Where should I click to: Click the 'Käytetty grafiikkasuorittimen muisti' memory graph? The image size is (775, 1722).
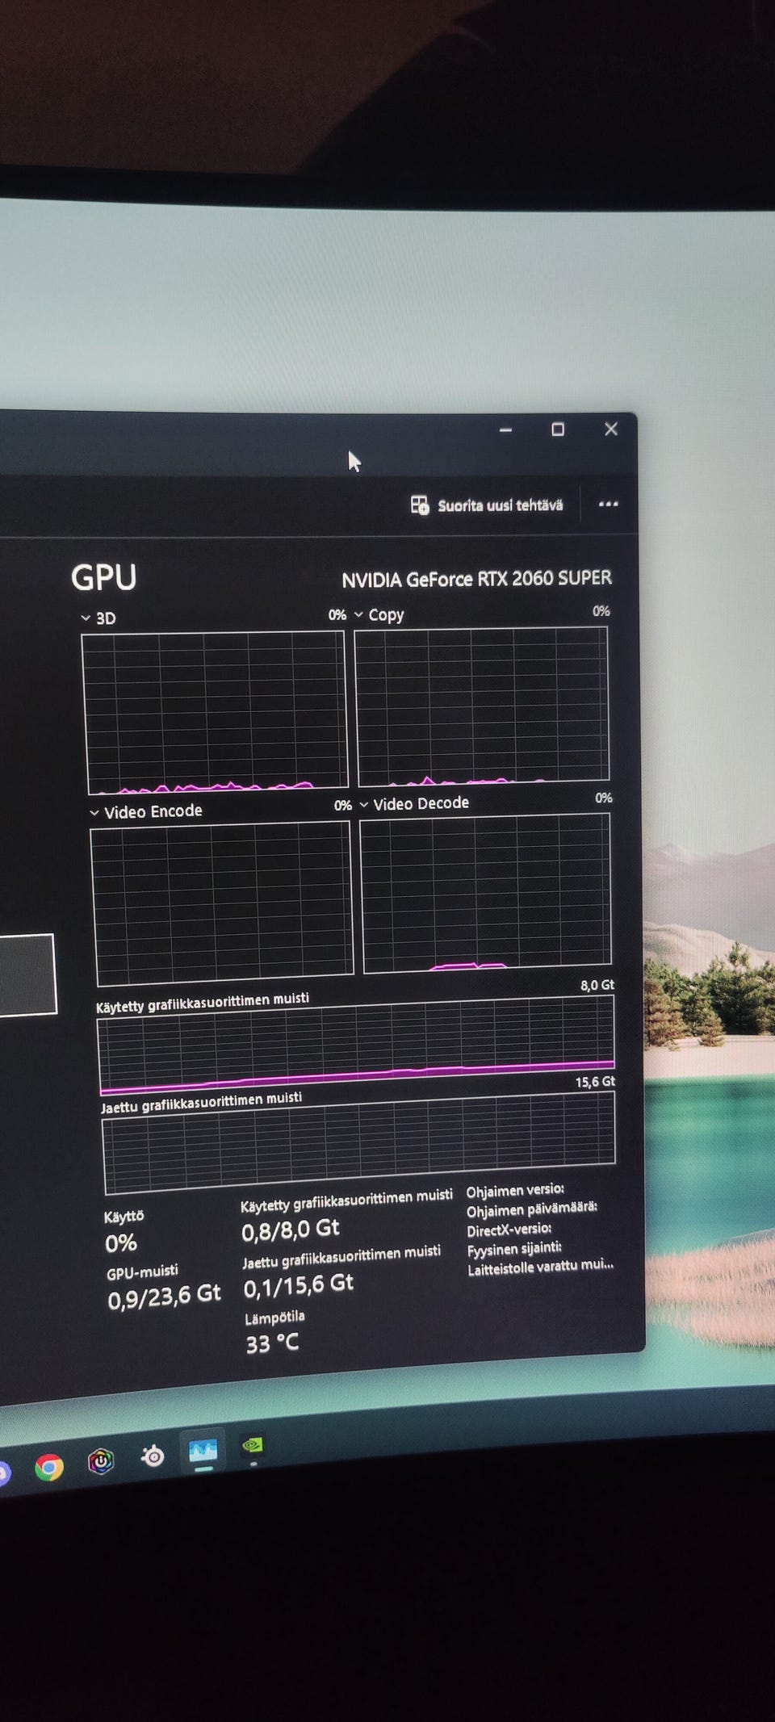pyautogui.click(x=357, y=1045)
